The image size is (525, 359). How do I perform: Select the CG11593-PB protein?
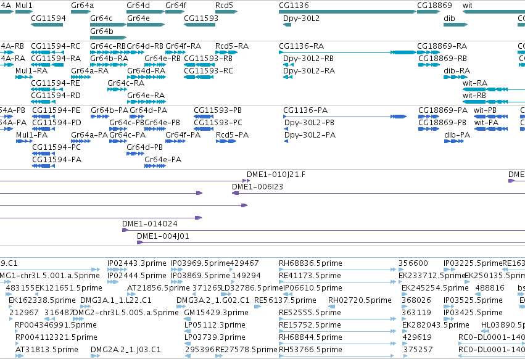[x=204, y=117]
